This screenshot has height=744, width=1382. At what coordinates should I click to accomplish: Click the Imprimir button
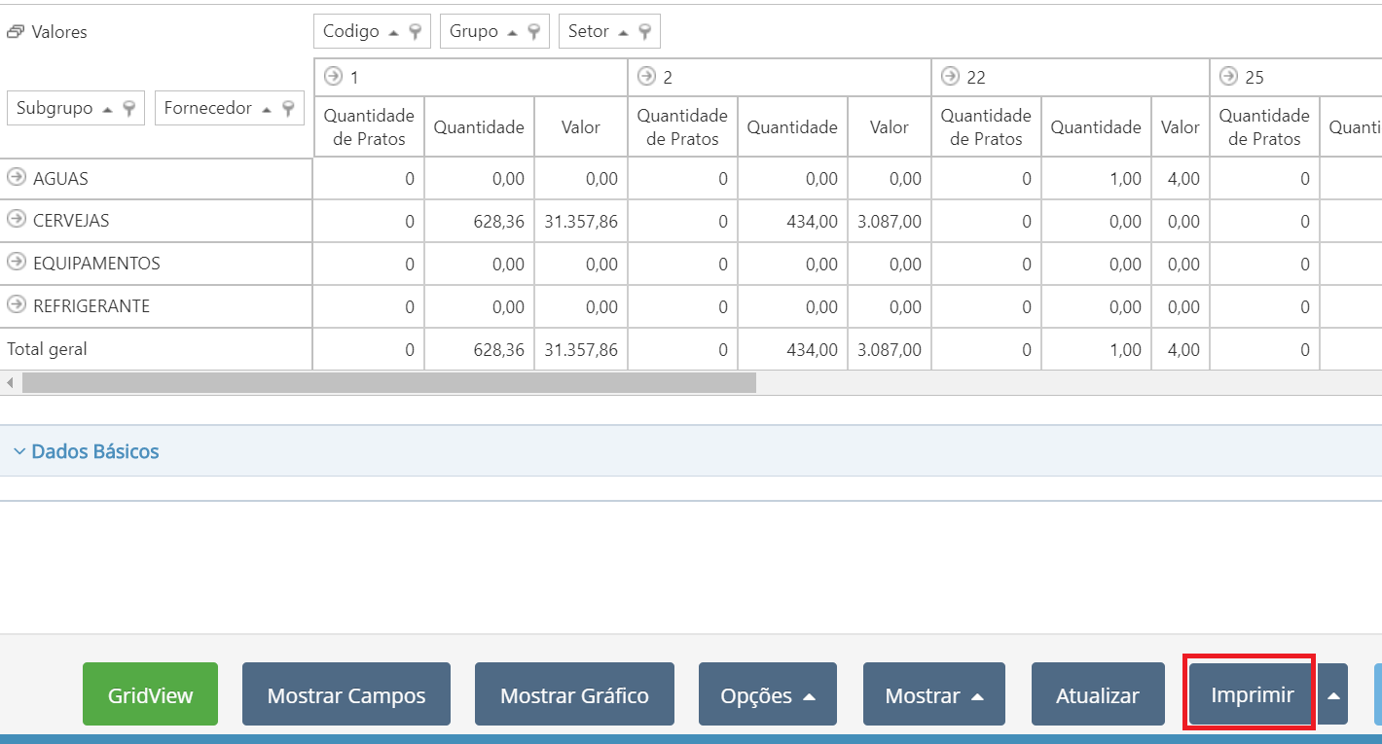click(x=1253, y=694)
